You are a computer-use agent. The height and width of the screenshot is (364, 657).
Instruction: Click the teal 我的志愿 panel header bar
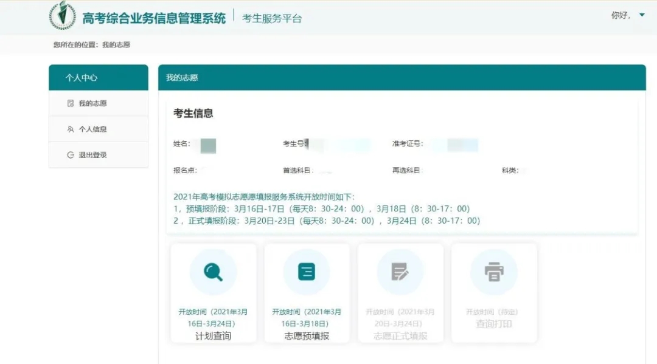click(401, 78)
